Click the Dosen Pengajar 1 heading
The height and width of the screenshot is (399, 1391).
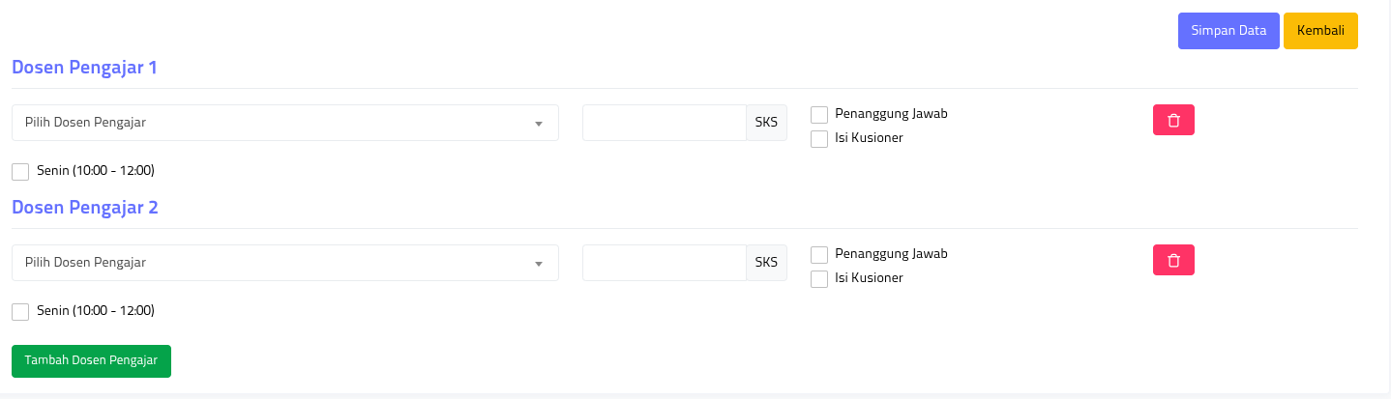(84, 68)
